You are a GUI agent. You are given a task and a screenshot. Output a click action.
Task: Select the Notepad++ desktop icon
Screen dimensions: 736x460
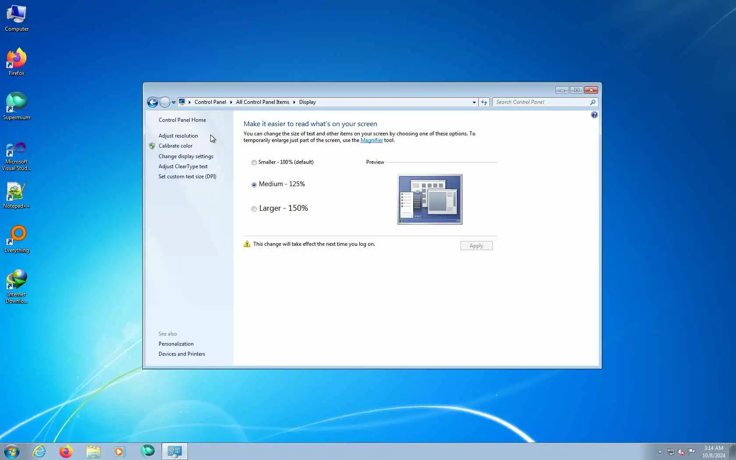tap(17, 195)
